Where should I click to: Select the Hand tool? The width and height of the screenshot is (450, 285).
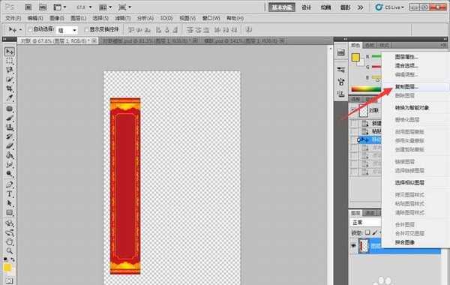tap(10, 241)
